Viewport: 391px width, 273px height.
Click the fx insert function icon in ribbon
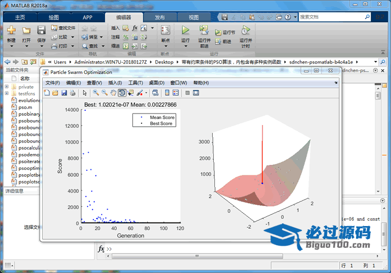135,28
